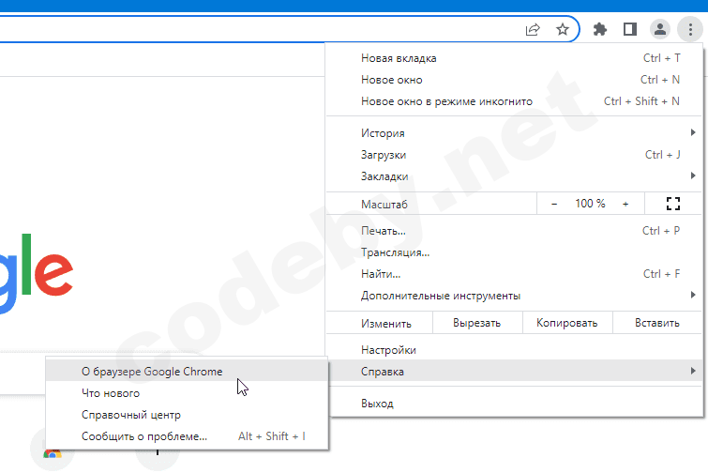Viewport: 708px width, 473px height.
Task: Choose 'Печать...' menu item
Action: tap(514, 231)
